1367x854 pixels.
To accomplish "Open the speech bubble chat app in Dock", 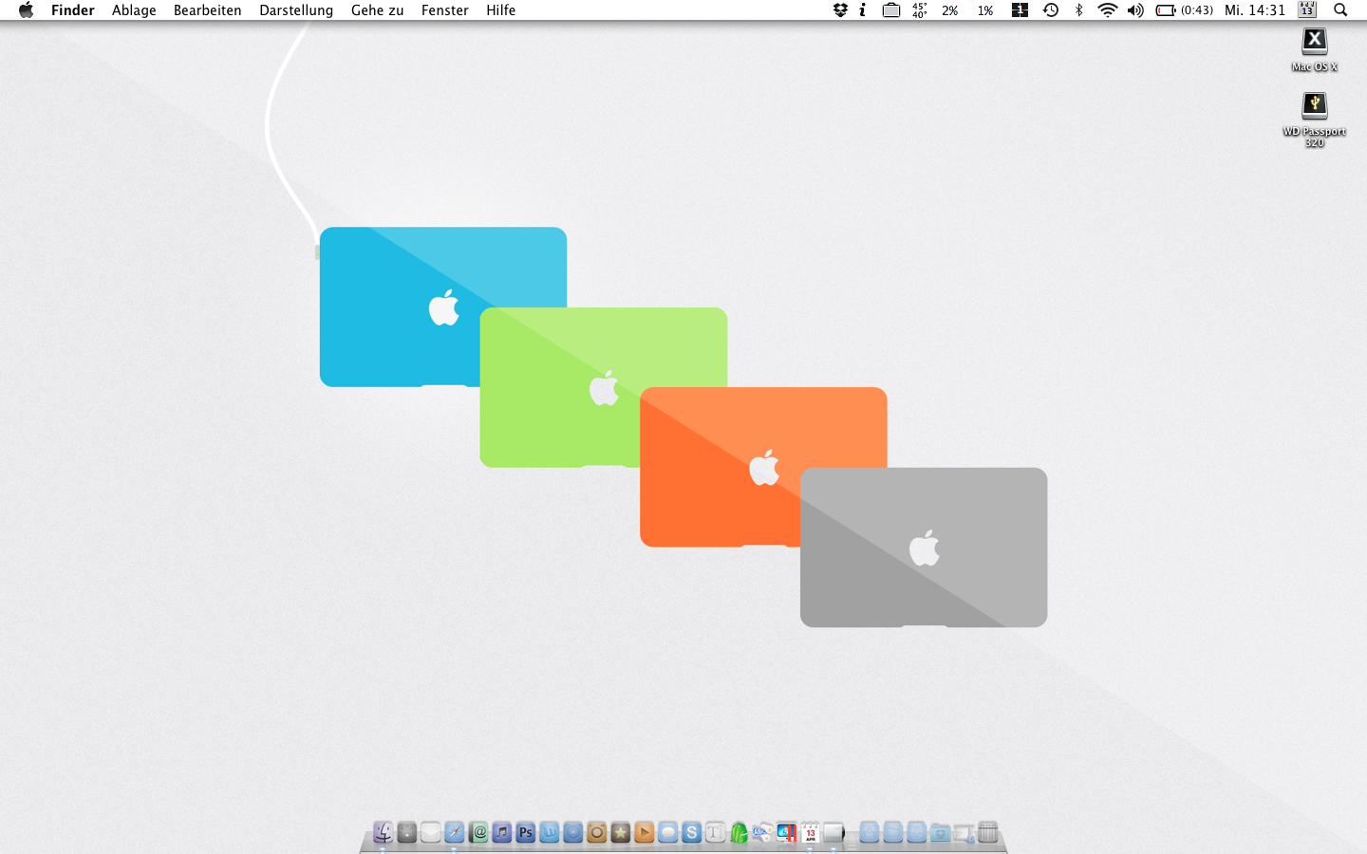I will [x=667, y=832].
